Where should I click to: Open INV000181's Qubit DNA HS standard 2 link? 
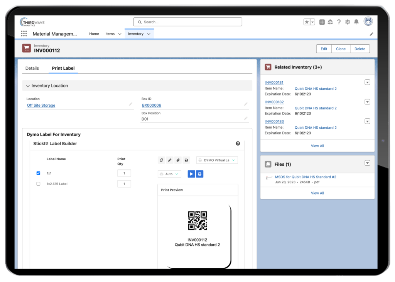tap(316, 89)
